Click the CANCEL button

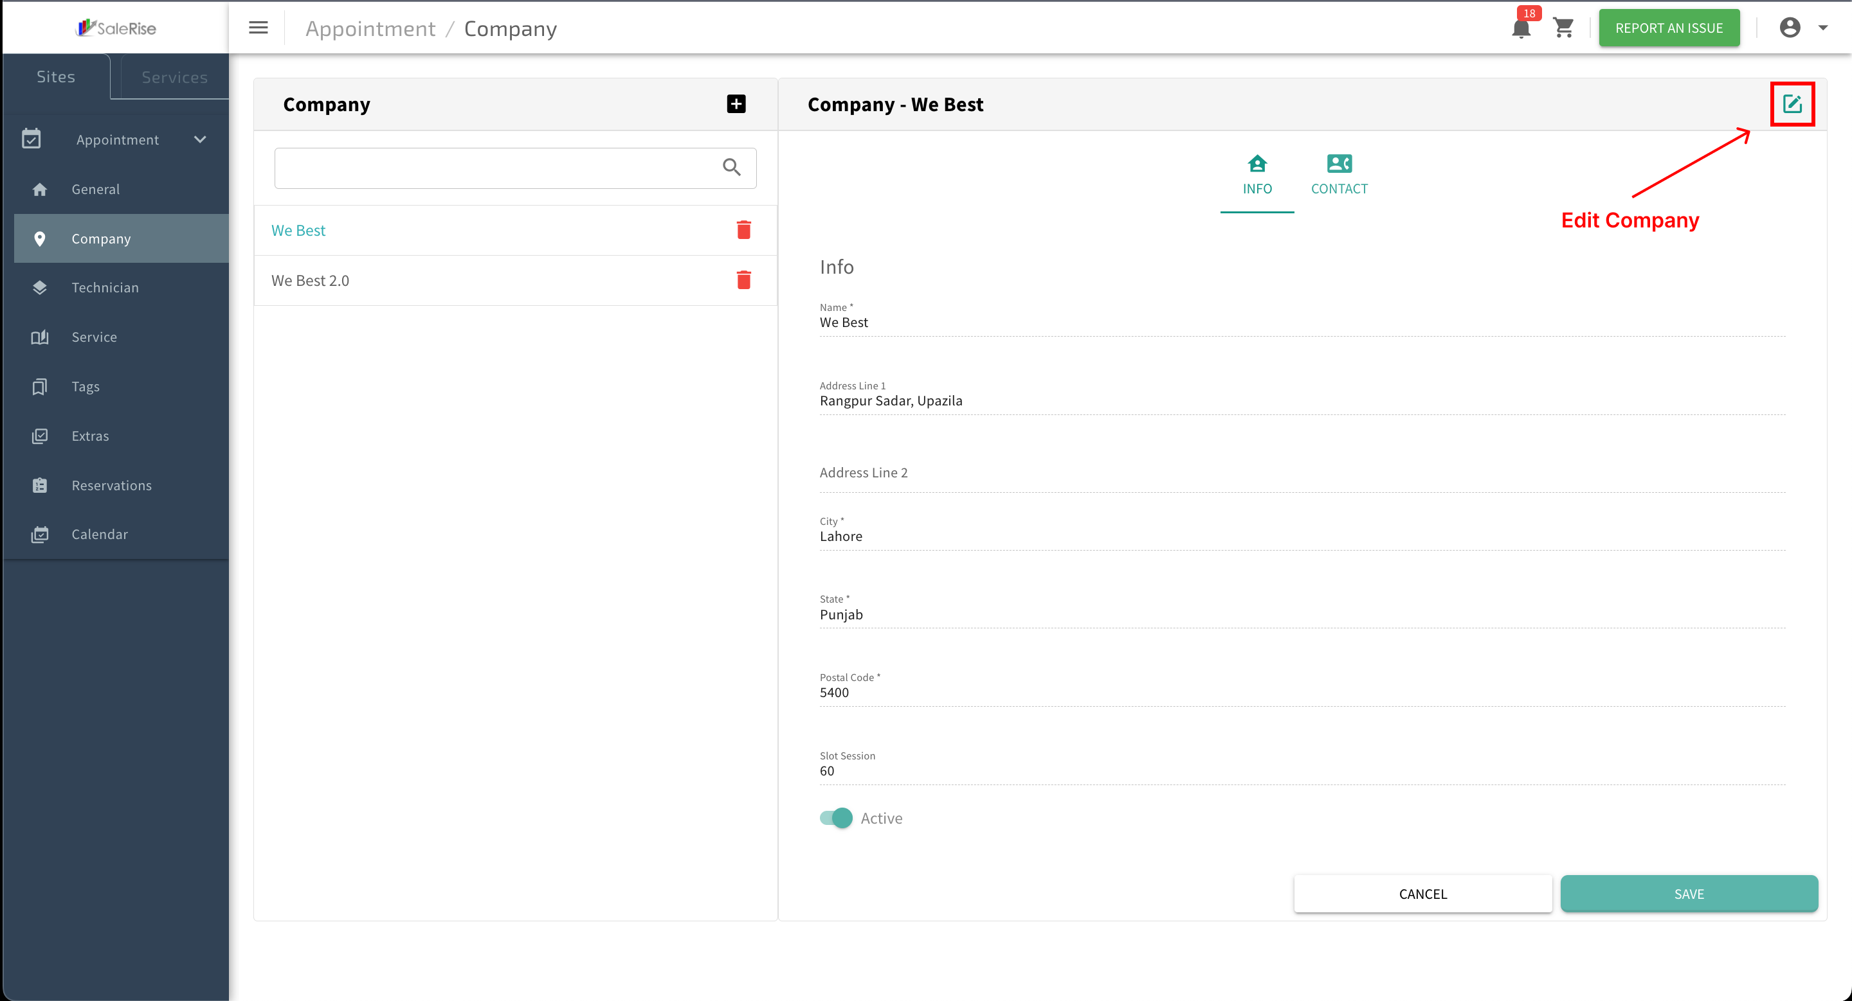point(1422,894)
